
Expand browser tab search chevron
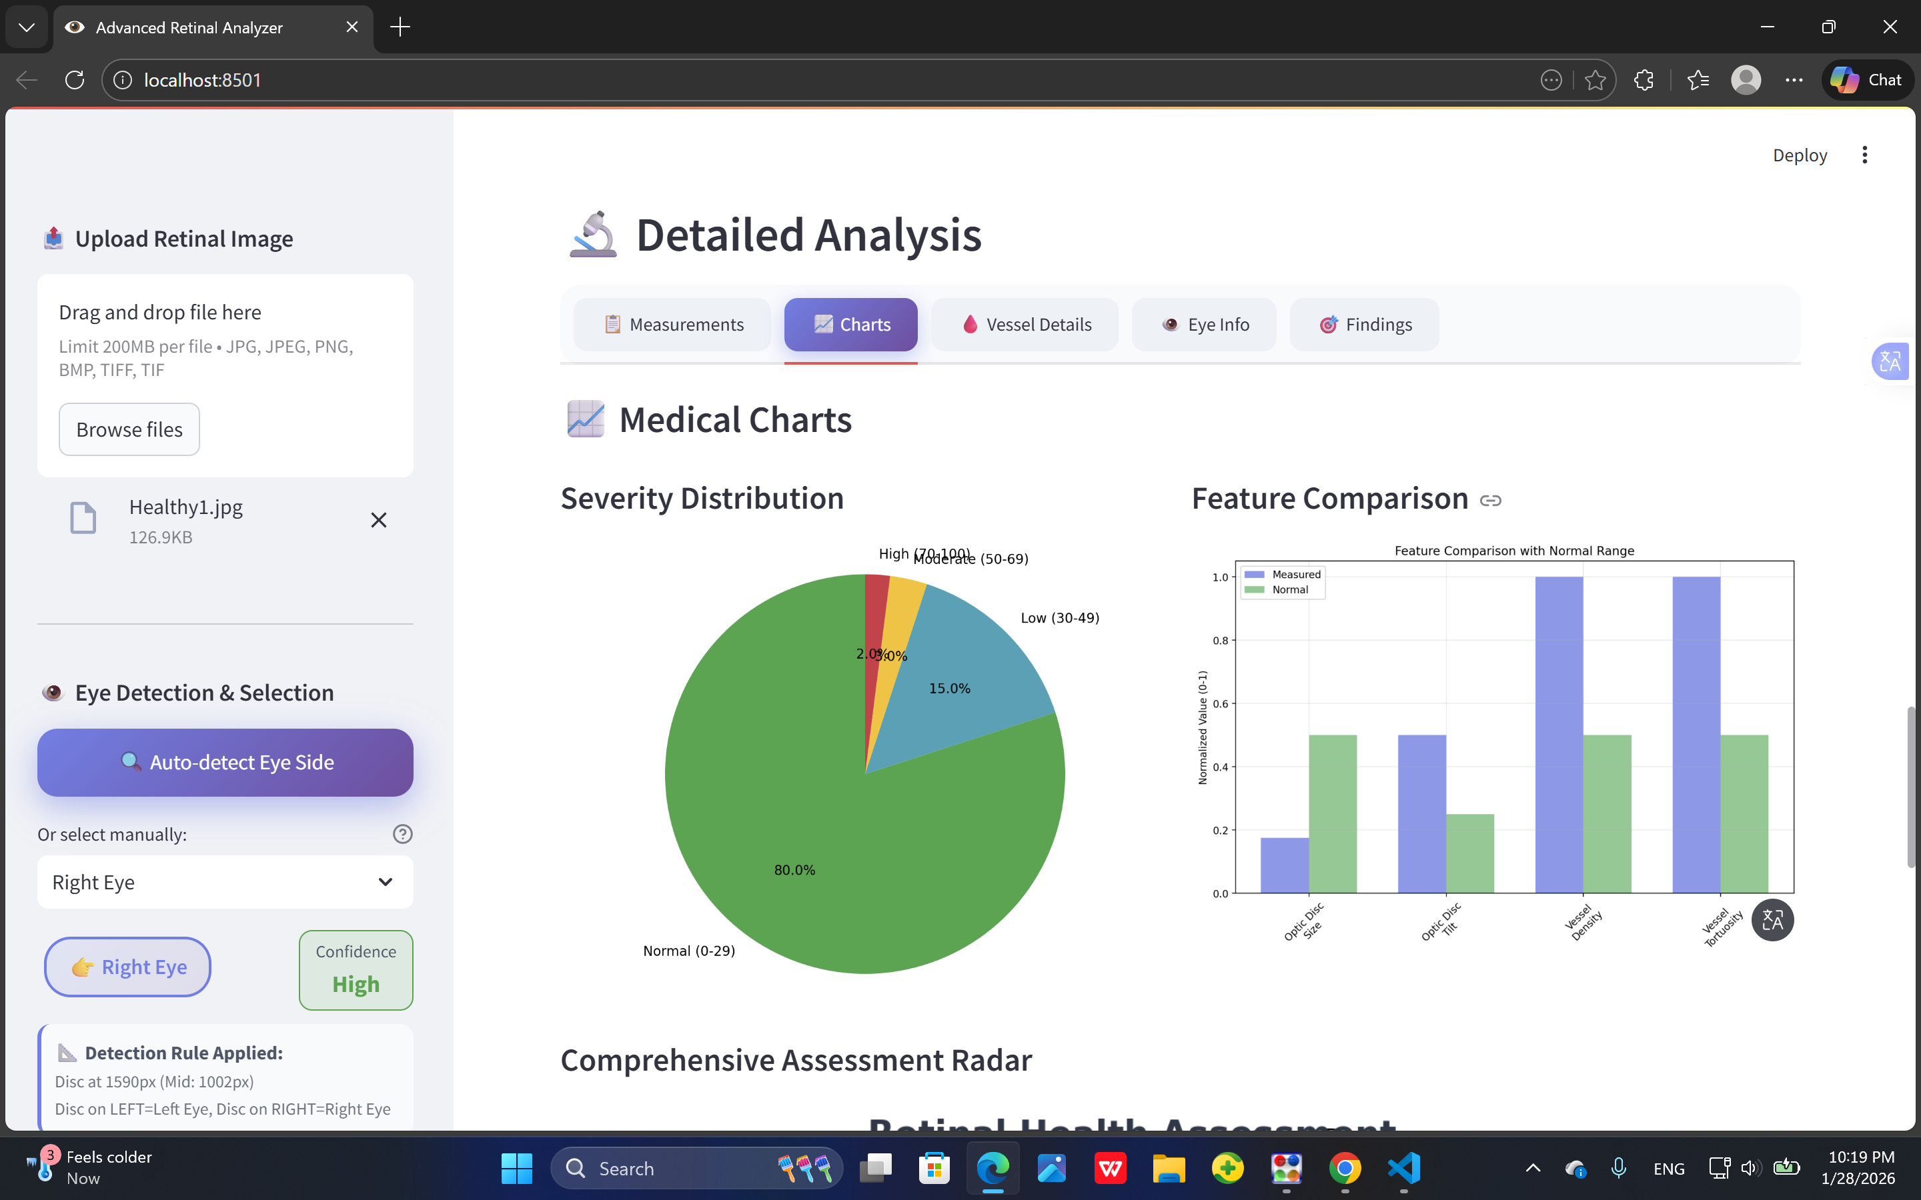(26, 27)
